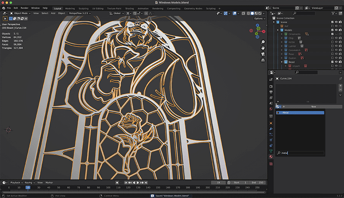Open the RetopoFlow 3.2.5 dropdown
The width and height of the screenshot is (344, 198).
pyautogui.click(x=80, y=13)
